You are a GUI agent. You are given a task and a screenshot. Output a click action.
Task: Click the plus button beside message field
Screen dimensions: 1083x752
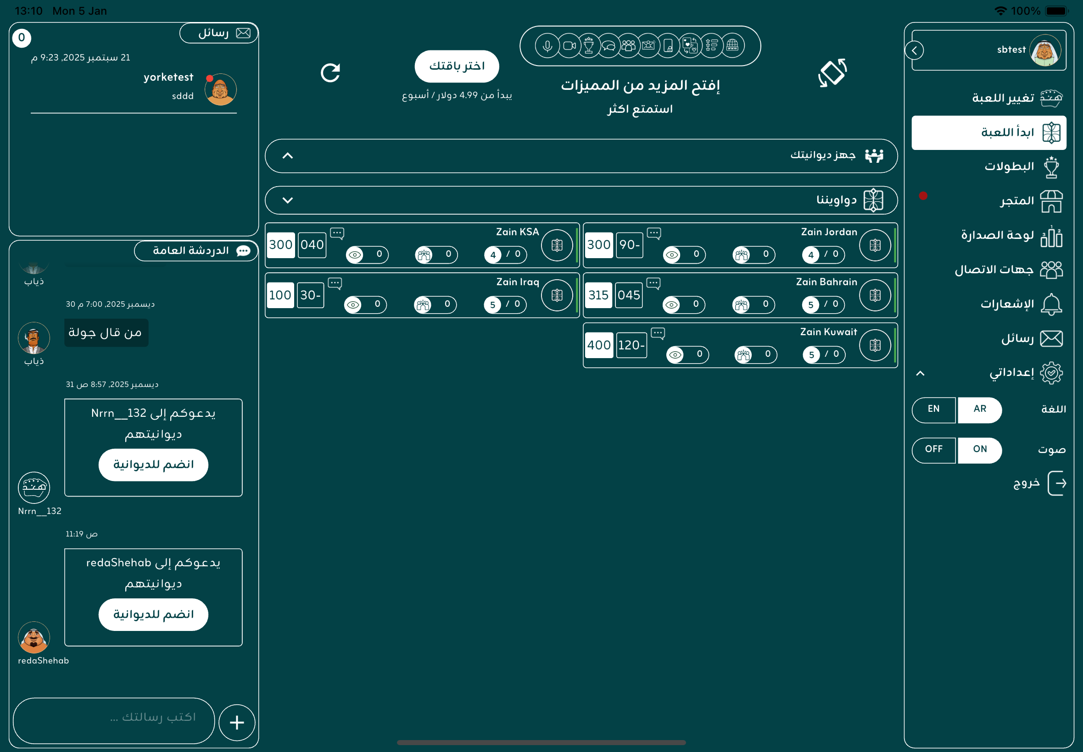click(x=237, y=722)
